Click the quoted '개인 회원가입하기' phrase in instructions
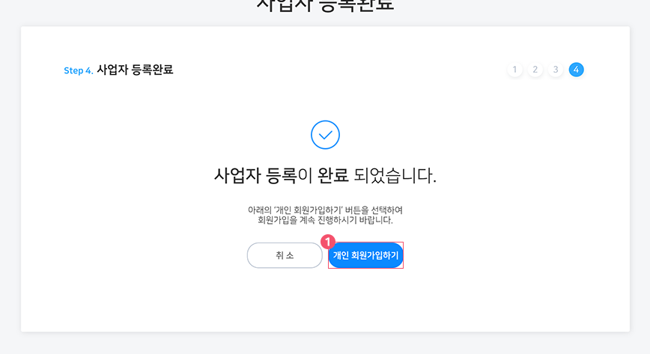Image resolution: width=650 pixels, height=354 pixels. 308,210
